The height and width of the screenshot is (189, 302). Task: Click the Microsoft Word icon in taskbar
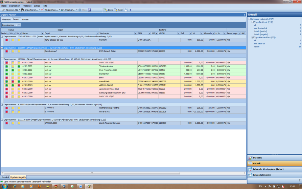tap(80, 186)
